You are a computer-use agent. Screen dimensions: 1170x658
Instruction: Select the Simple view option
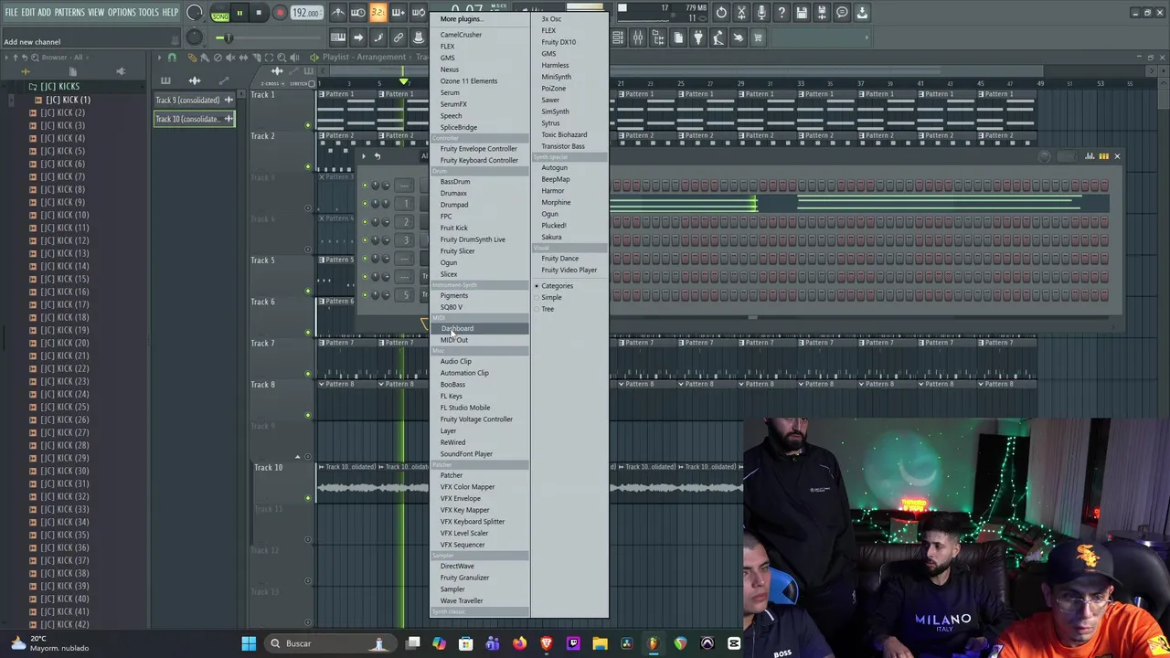coord(551,298)
